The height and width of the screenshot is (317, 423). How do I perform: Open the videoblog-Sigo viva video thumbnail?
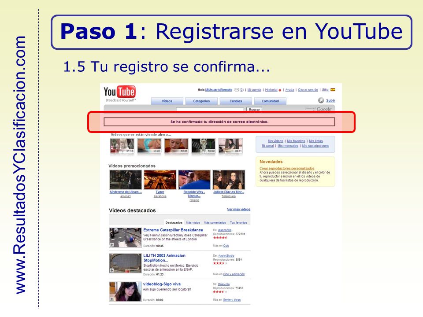pos(126,291)
